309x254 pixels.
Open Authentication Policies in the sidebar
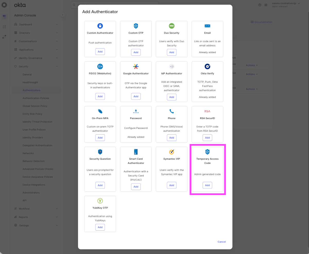(36, 98)
